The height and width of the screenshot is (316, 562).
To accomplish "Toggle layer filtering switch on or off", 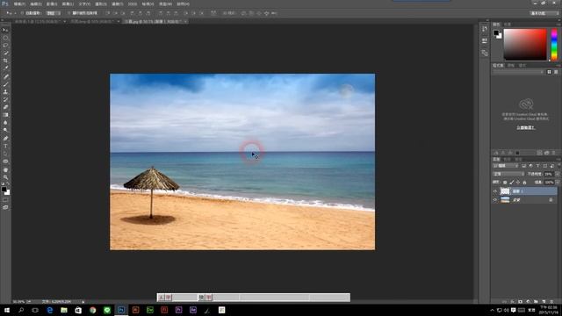I will [558, 166].
